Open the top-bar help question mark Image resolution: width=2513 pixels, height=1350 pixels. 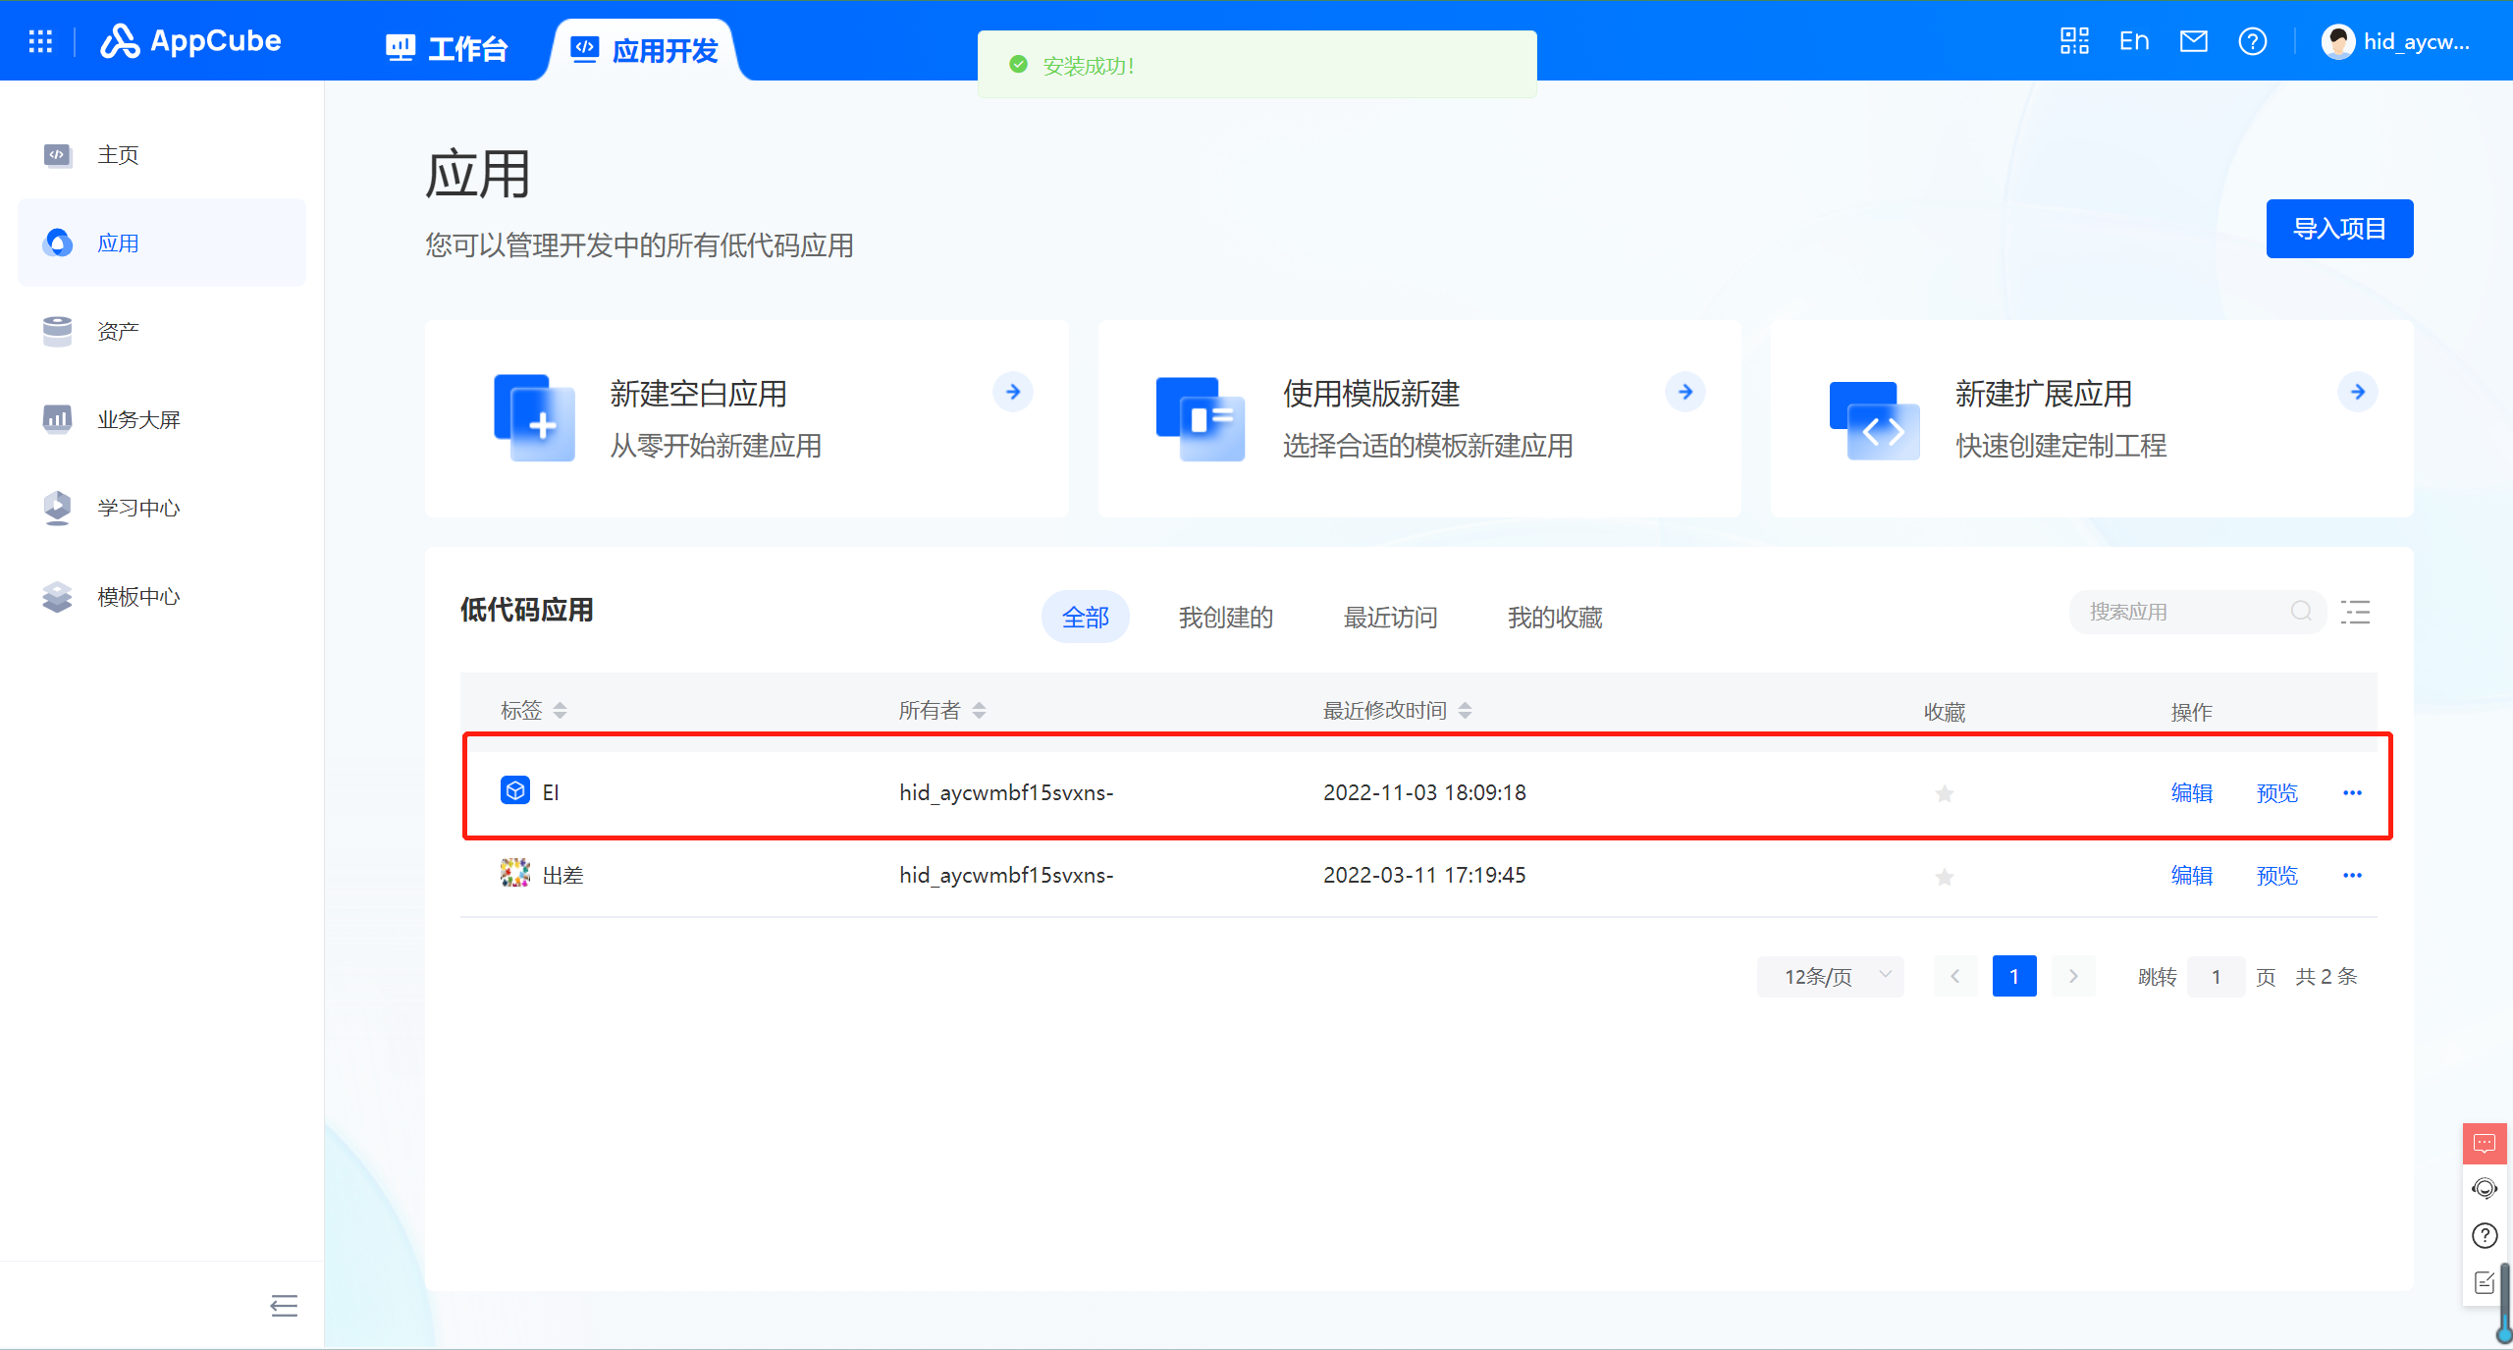(x=2253, y=40)
